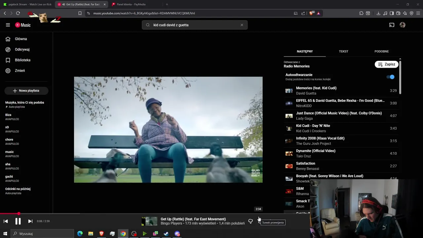Click the music video player
423x238 pixels.
(168, 130)
